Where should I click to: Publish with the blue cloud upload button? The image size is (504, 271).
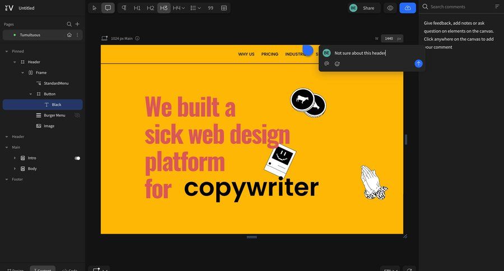408,8
